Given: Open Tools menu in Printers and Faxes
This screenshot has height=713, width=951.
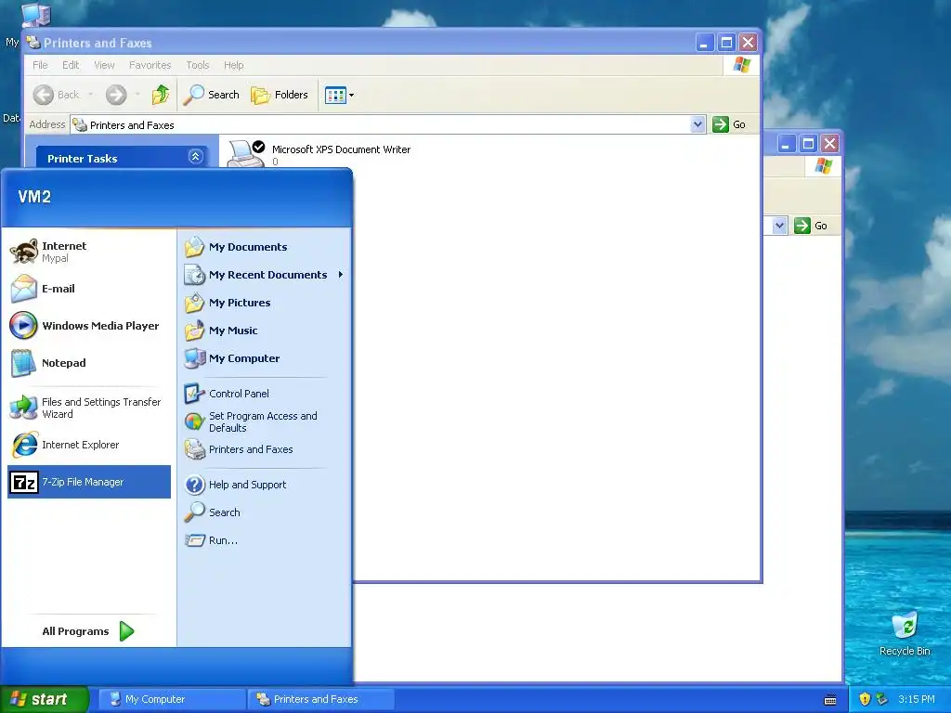Looking at the screenshot, I should pos(197,65).
